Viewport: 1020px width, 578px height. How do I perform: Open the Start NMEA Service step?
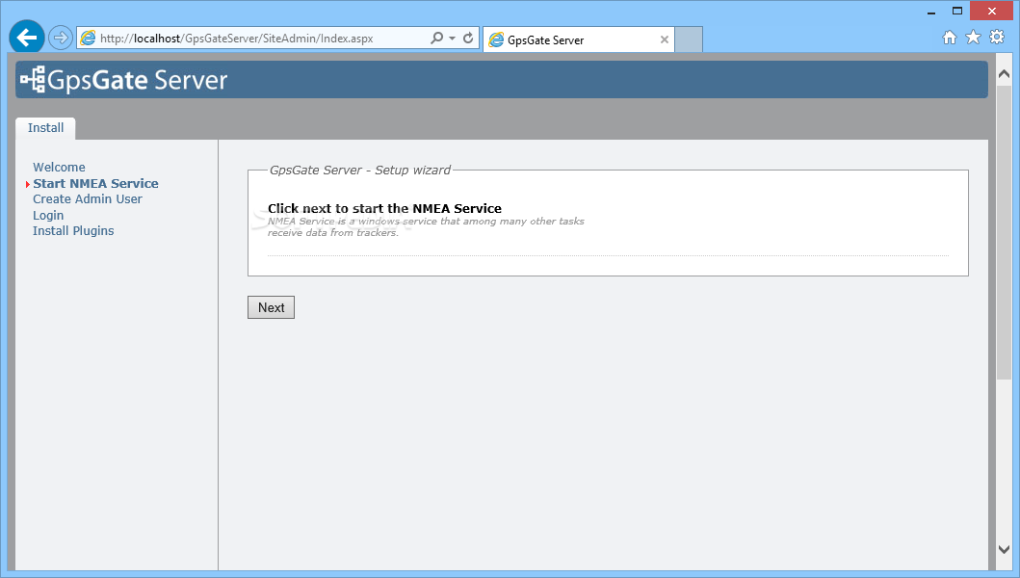[95, 184]
